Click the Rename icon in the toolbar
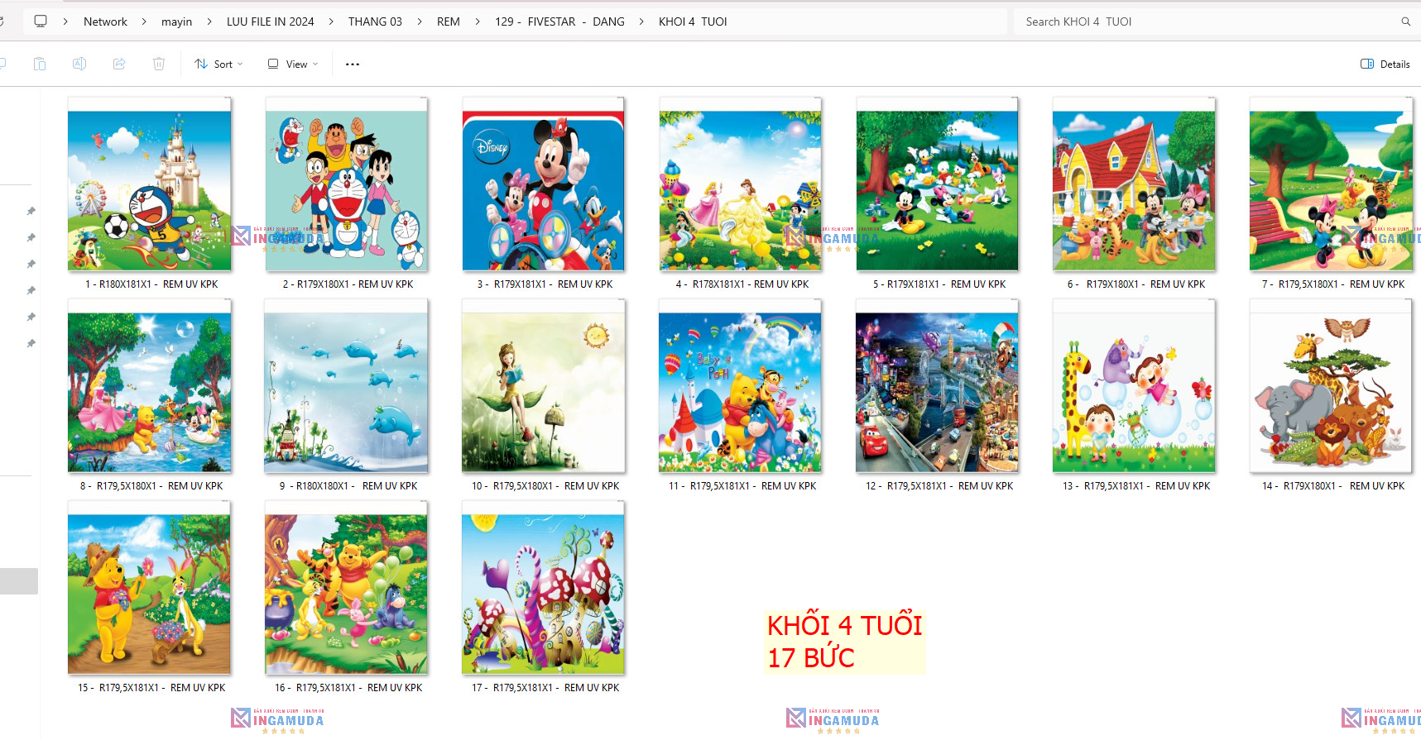The width and height of the screenshot is (1421, 740). click(79, 64)
